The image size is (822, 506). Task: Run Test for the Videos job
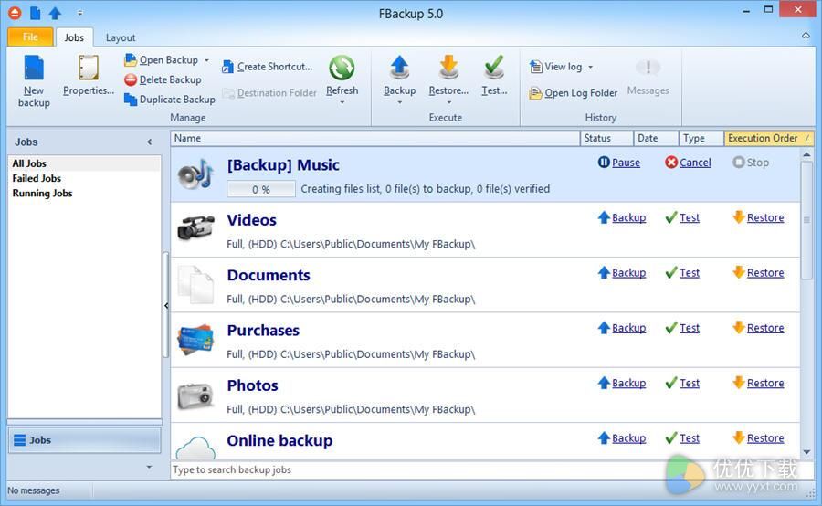point(682,217)
